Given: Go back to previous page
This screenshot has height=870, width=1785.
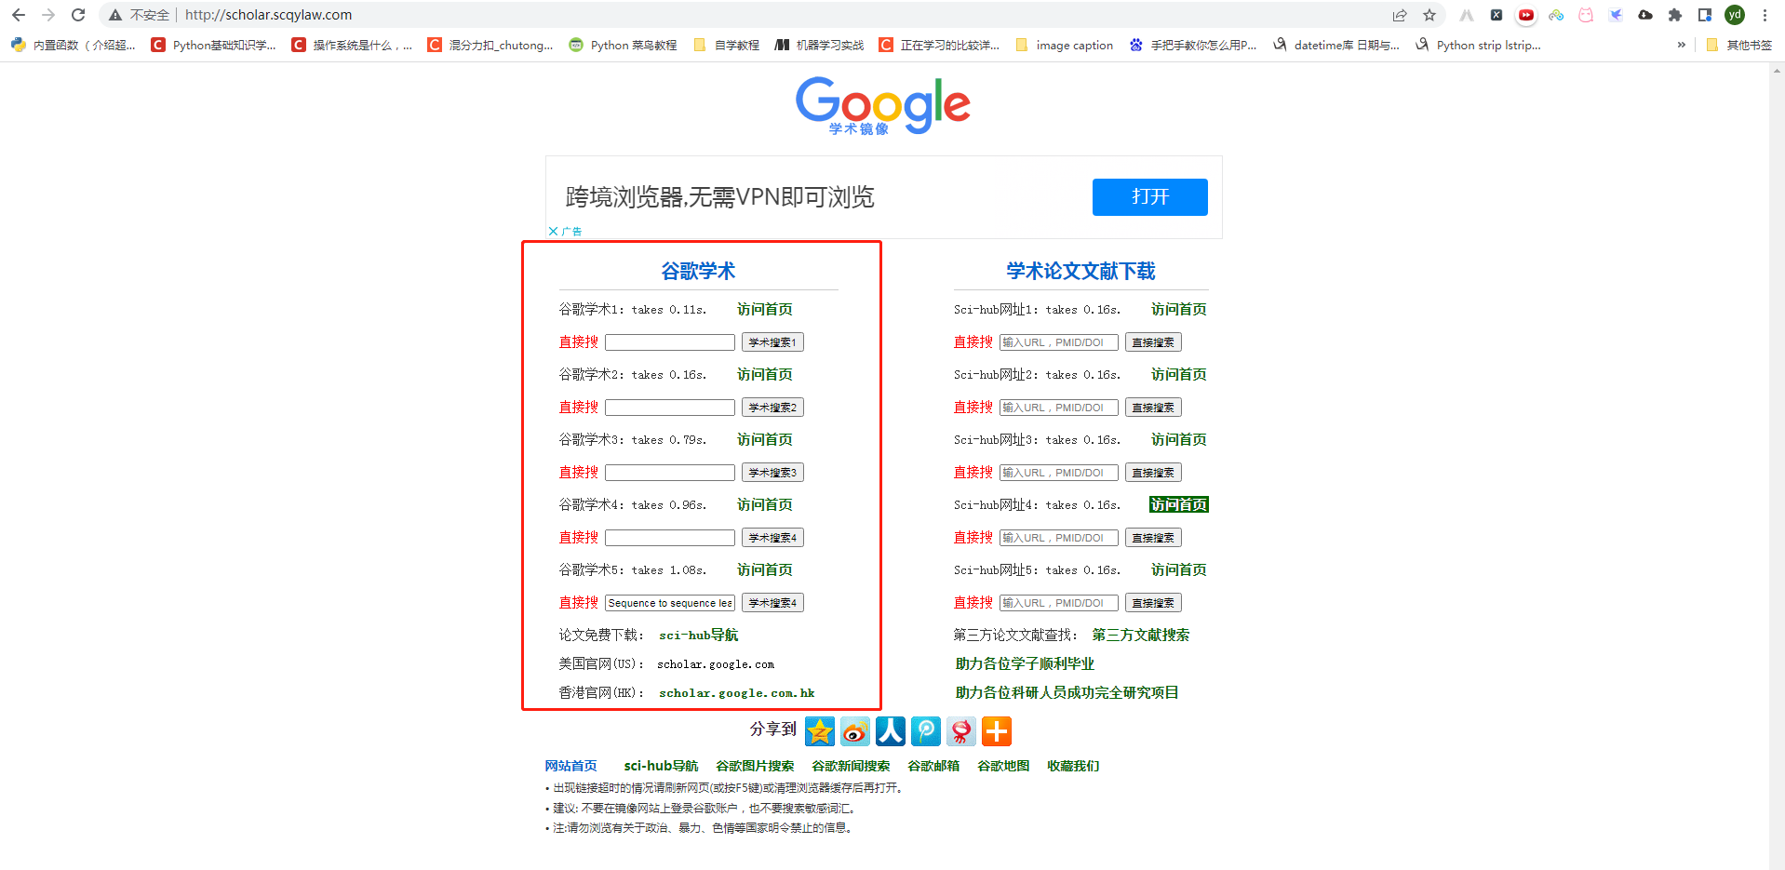Looking at the screenshot, I should click(19, 15).
